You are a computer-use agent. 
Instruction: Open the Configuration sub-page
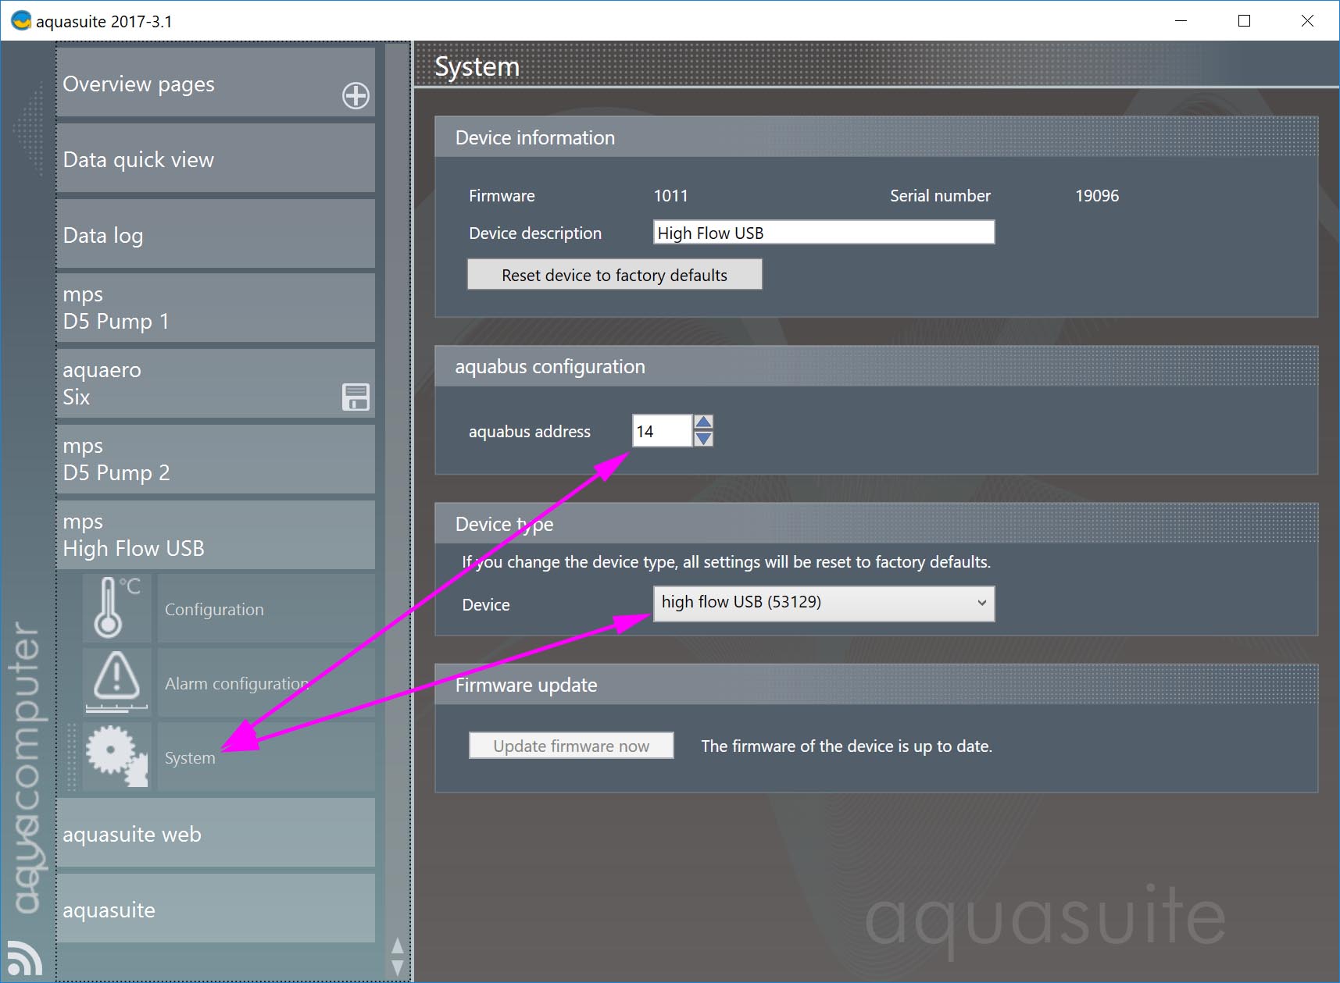tap(266, 609)
